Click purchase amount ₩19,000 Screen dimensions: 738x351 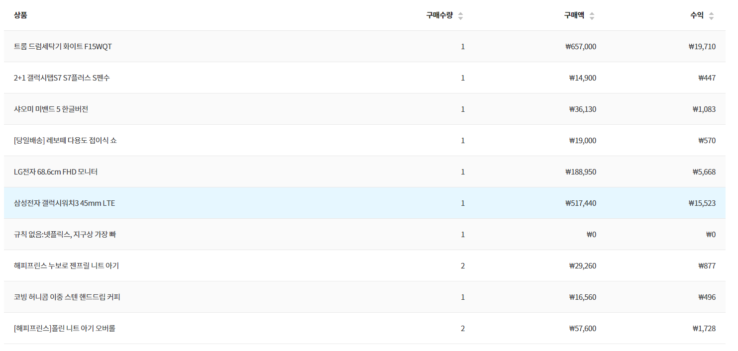coord(583,141)
